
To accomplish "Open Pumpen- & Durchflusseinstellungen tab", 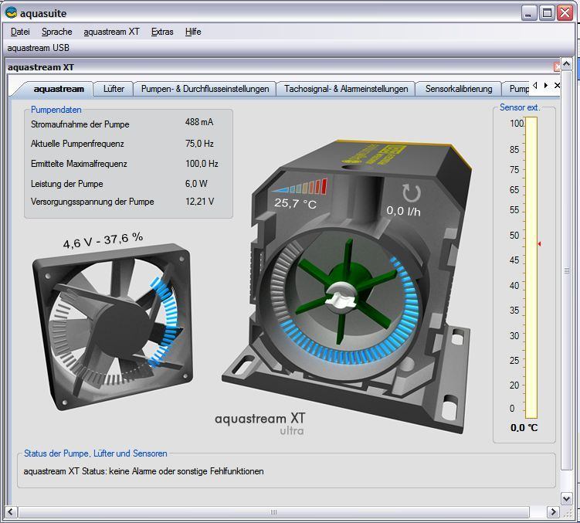I will coord(205,89).
